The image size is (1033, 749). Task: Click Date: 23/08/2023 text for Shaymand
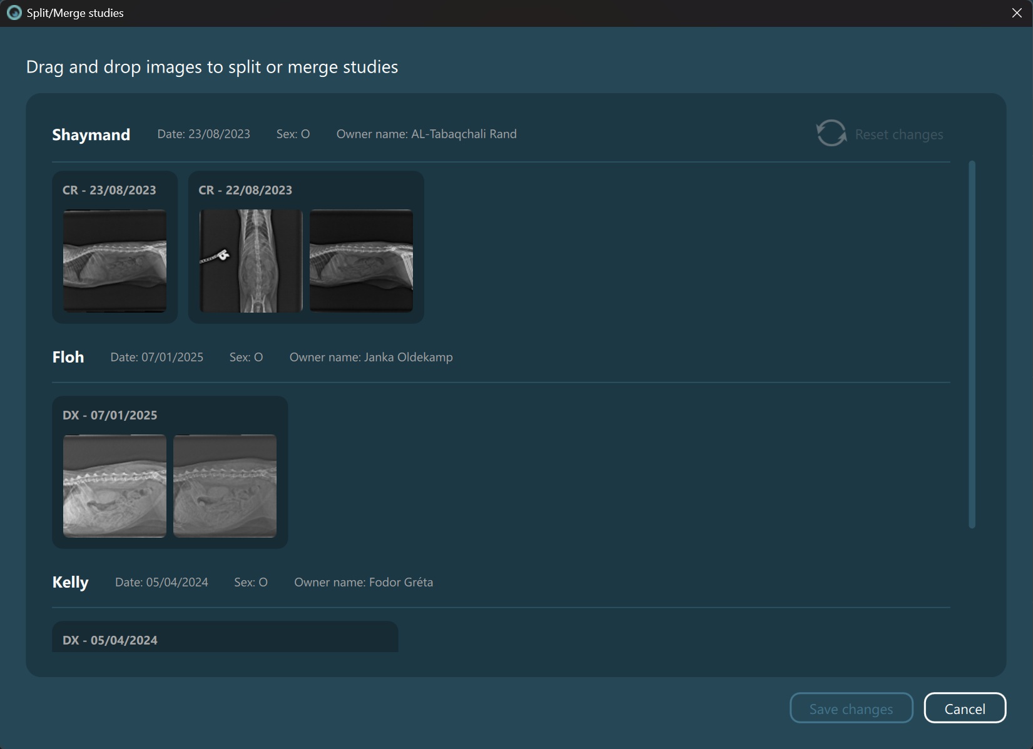click(x=204, y=134)
